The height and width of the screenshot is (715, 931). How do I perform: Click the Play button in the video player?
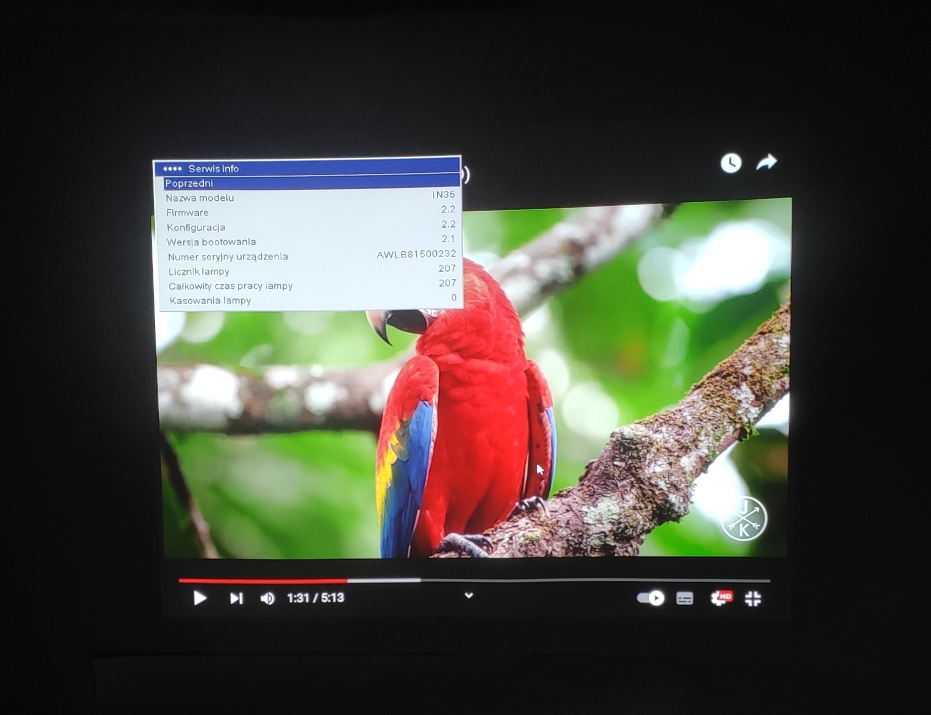[199, 598]
